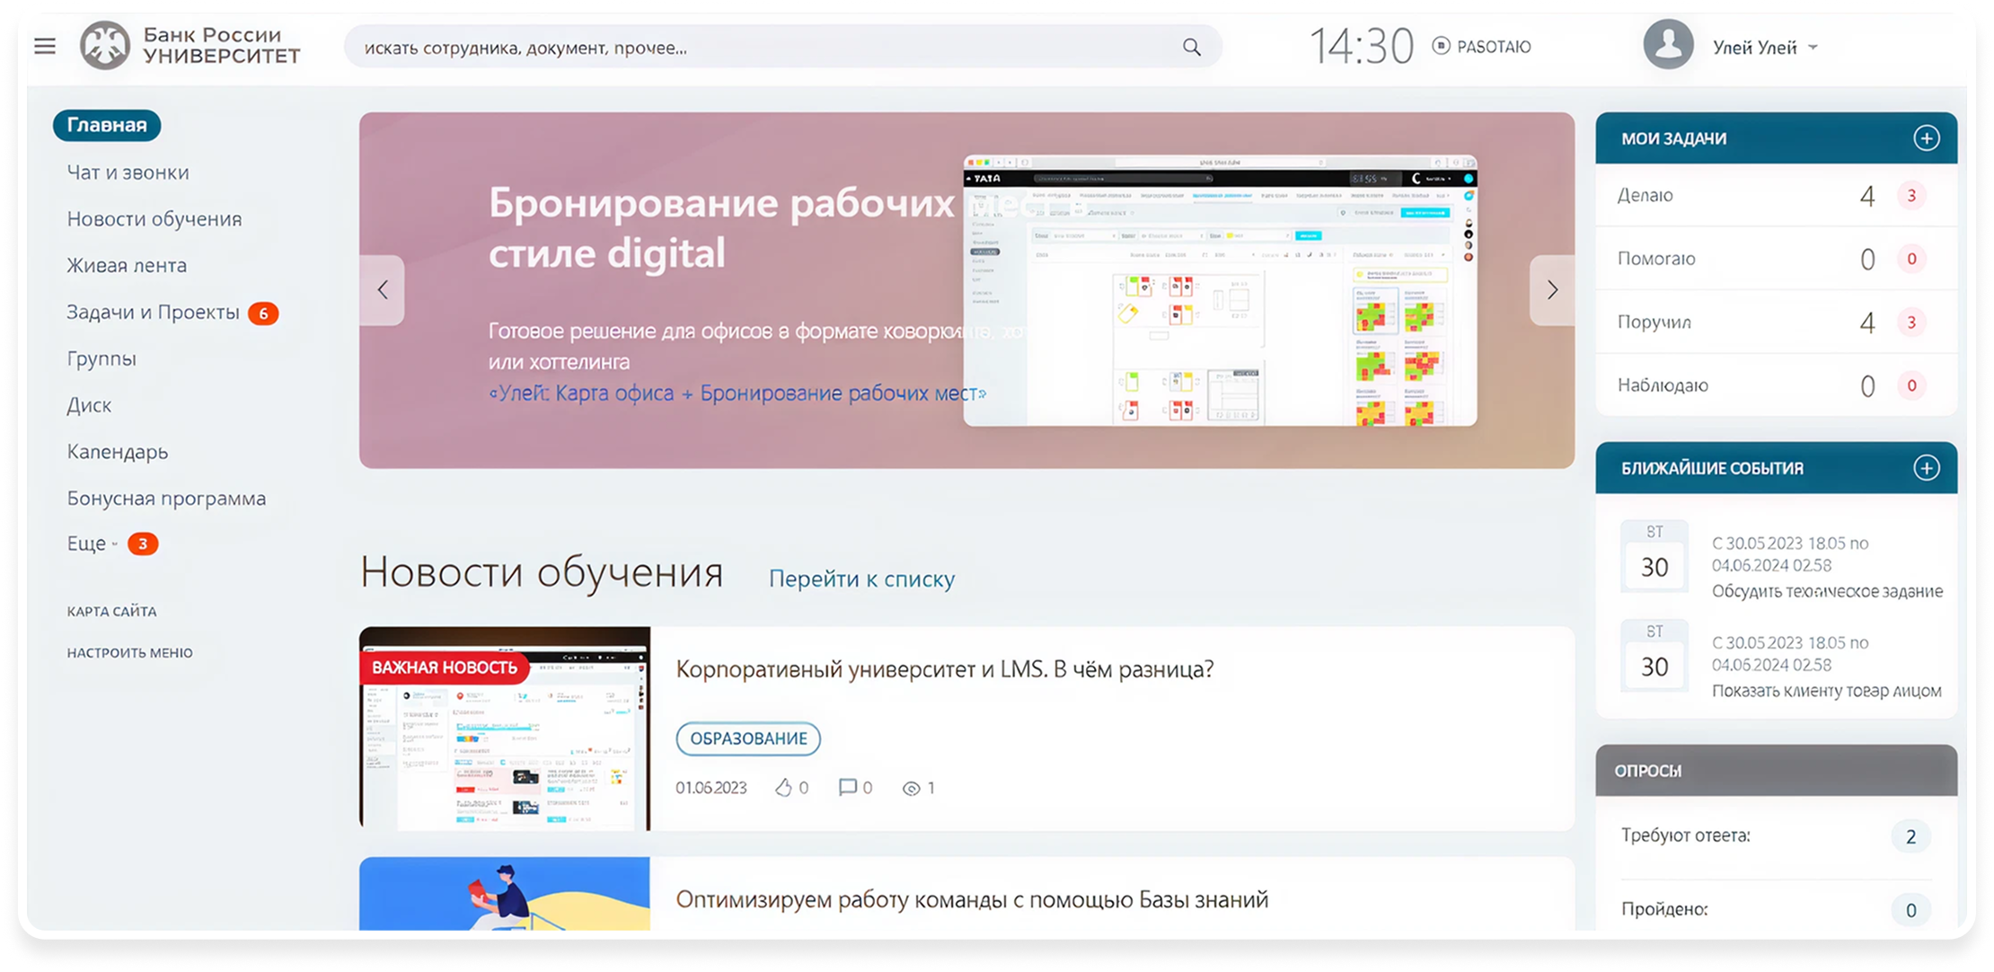The image size is (1994, 972).
Task: Click the Образование tag button
Action: [748, 738]
